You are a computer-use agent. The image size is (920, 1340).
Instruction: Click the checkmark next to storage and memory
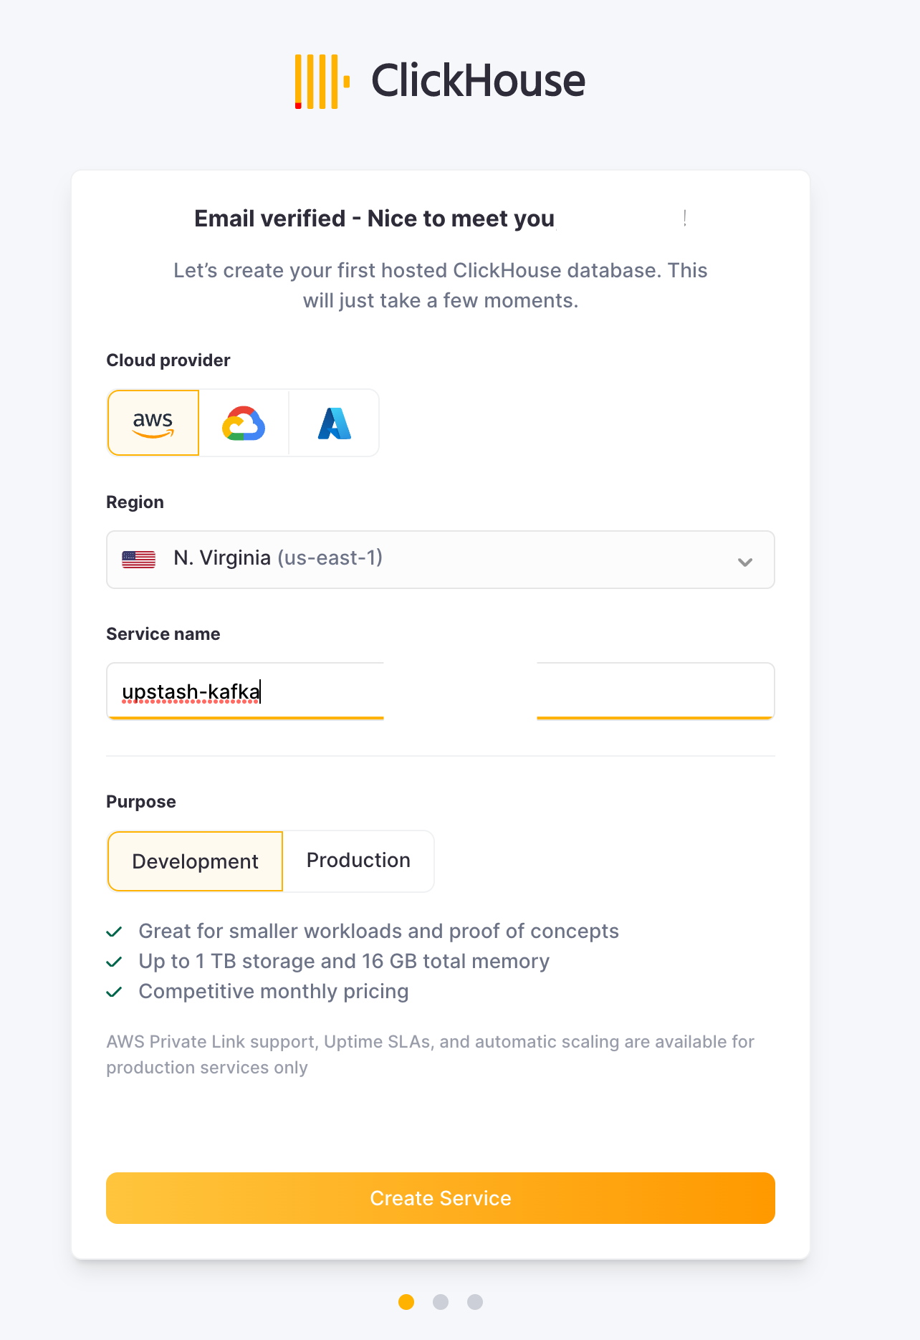pos(115,962)
